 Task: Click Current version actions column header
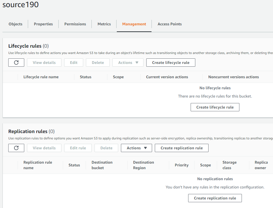point(167,77)
